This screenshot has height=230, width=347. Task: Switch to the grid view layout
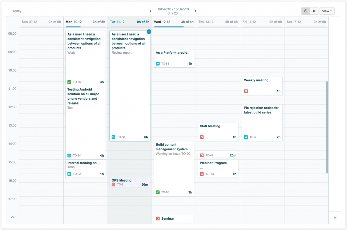click(x=314, y=11)
